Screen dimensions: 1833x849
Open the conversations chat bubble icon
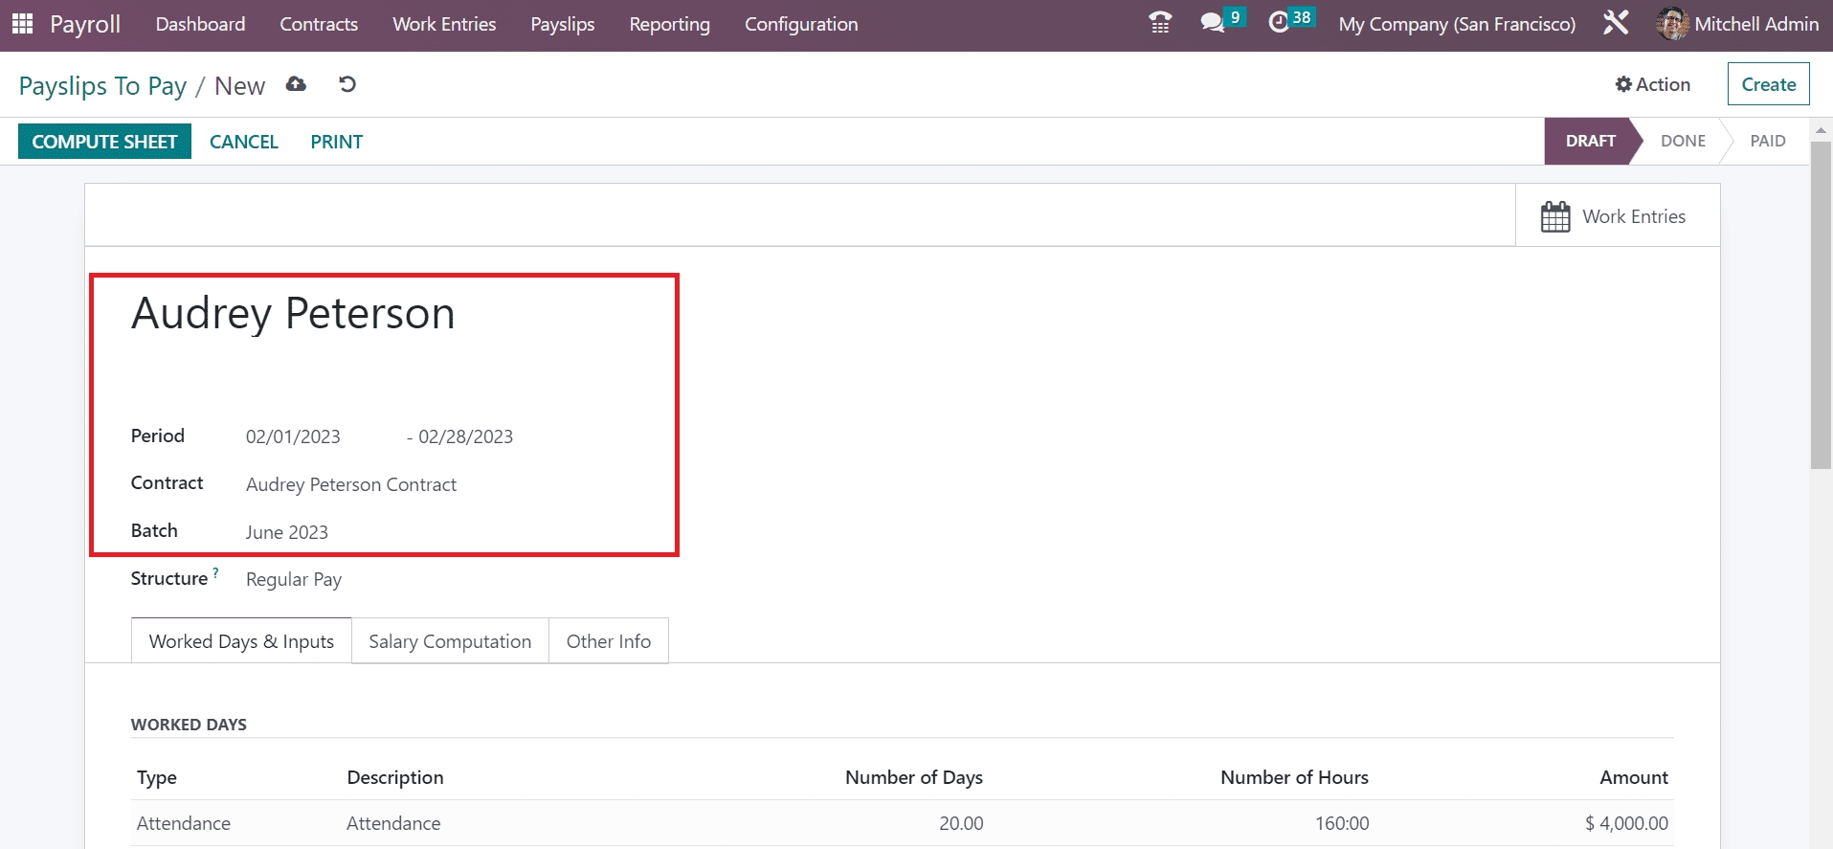tap(1213, 23)
